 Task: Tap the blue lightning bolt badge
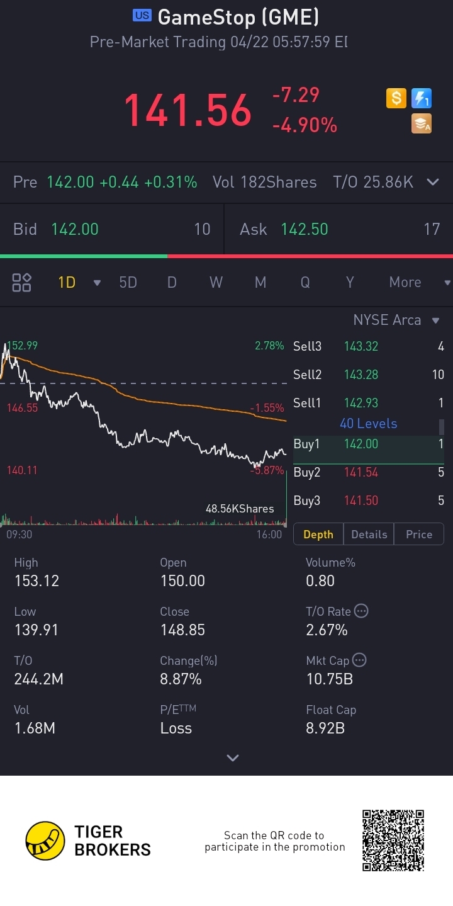(x=421, y=99)
